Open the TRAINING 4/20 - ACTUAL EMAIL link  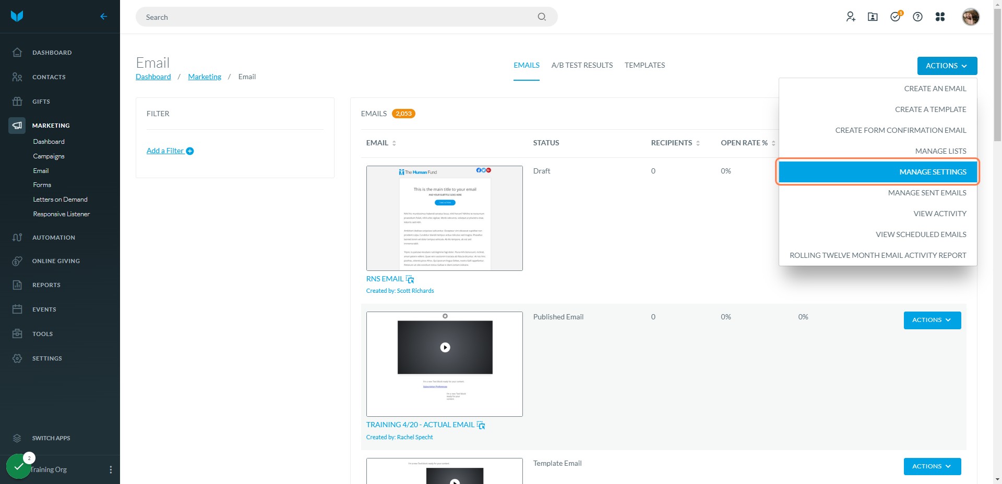[420, 425]
